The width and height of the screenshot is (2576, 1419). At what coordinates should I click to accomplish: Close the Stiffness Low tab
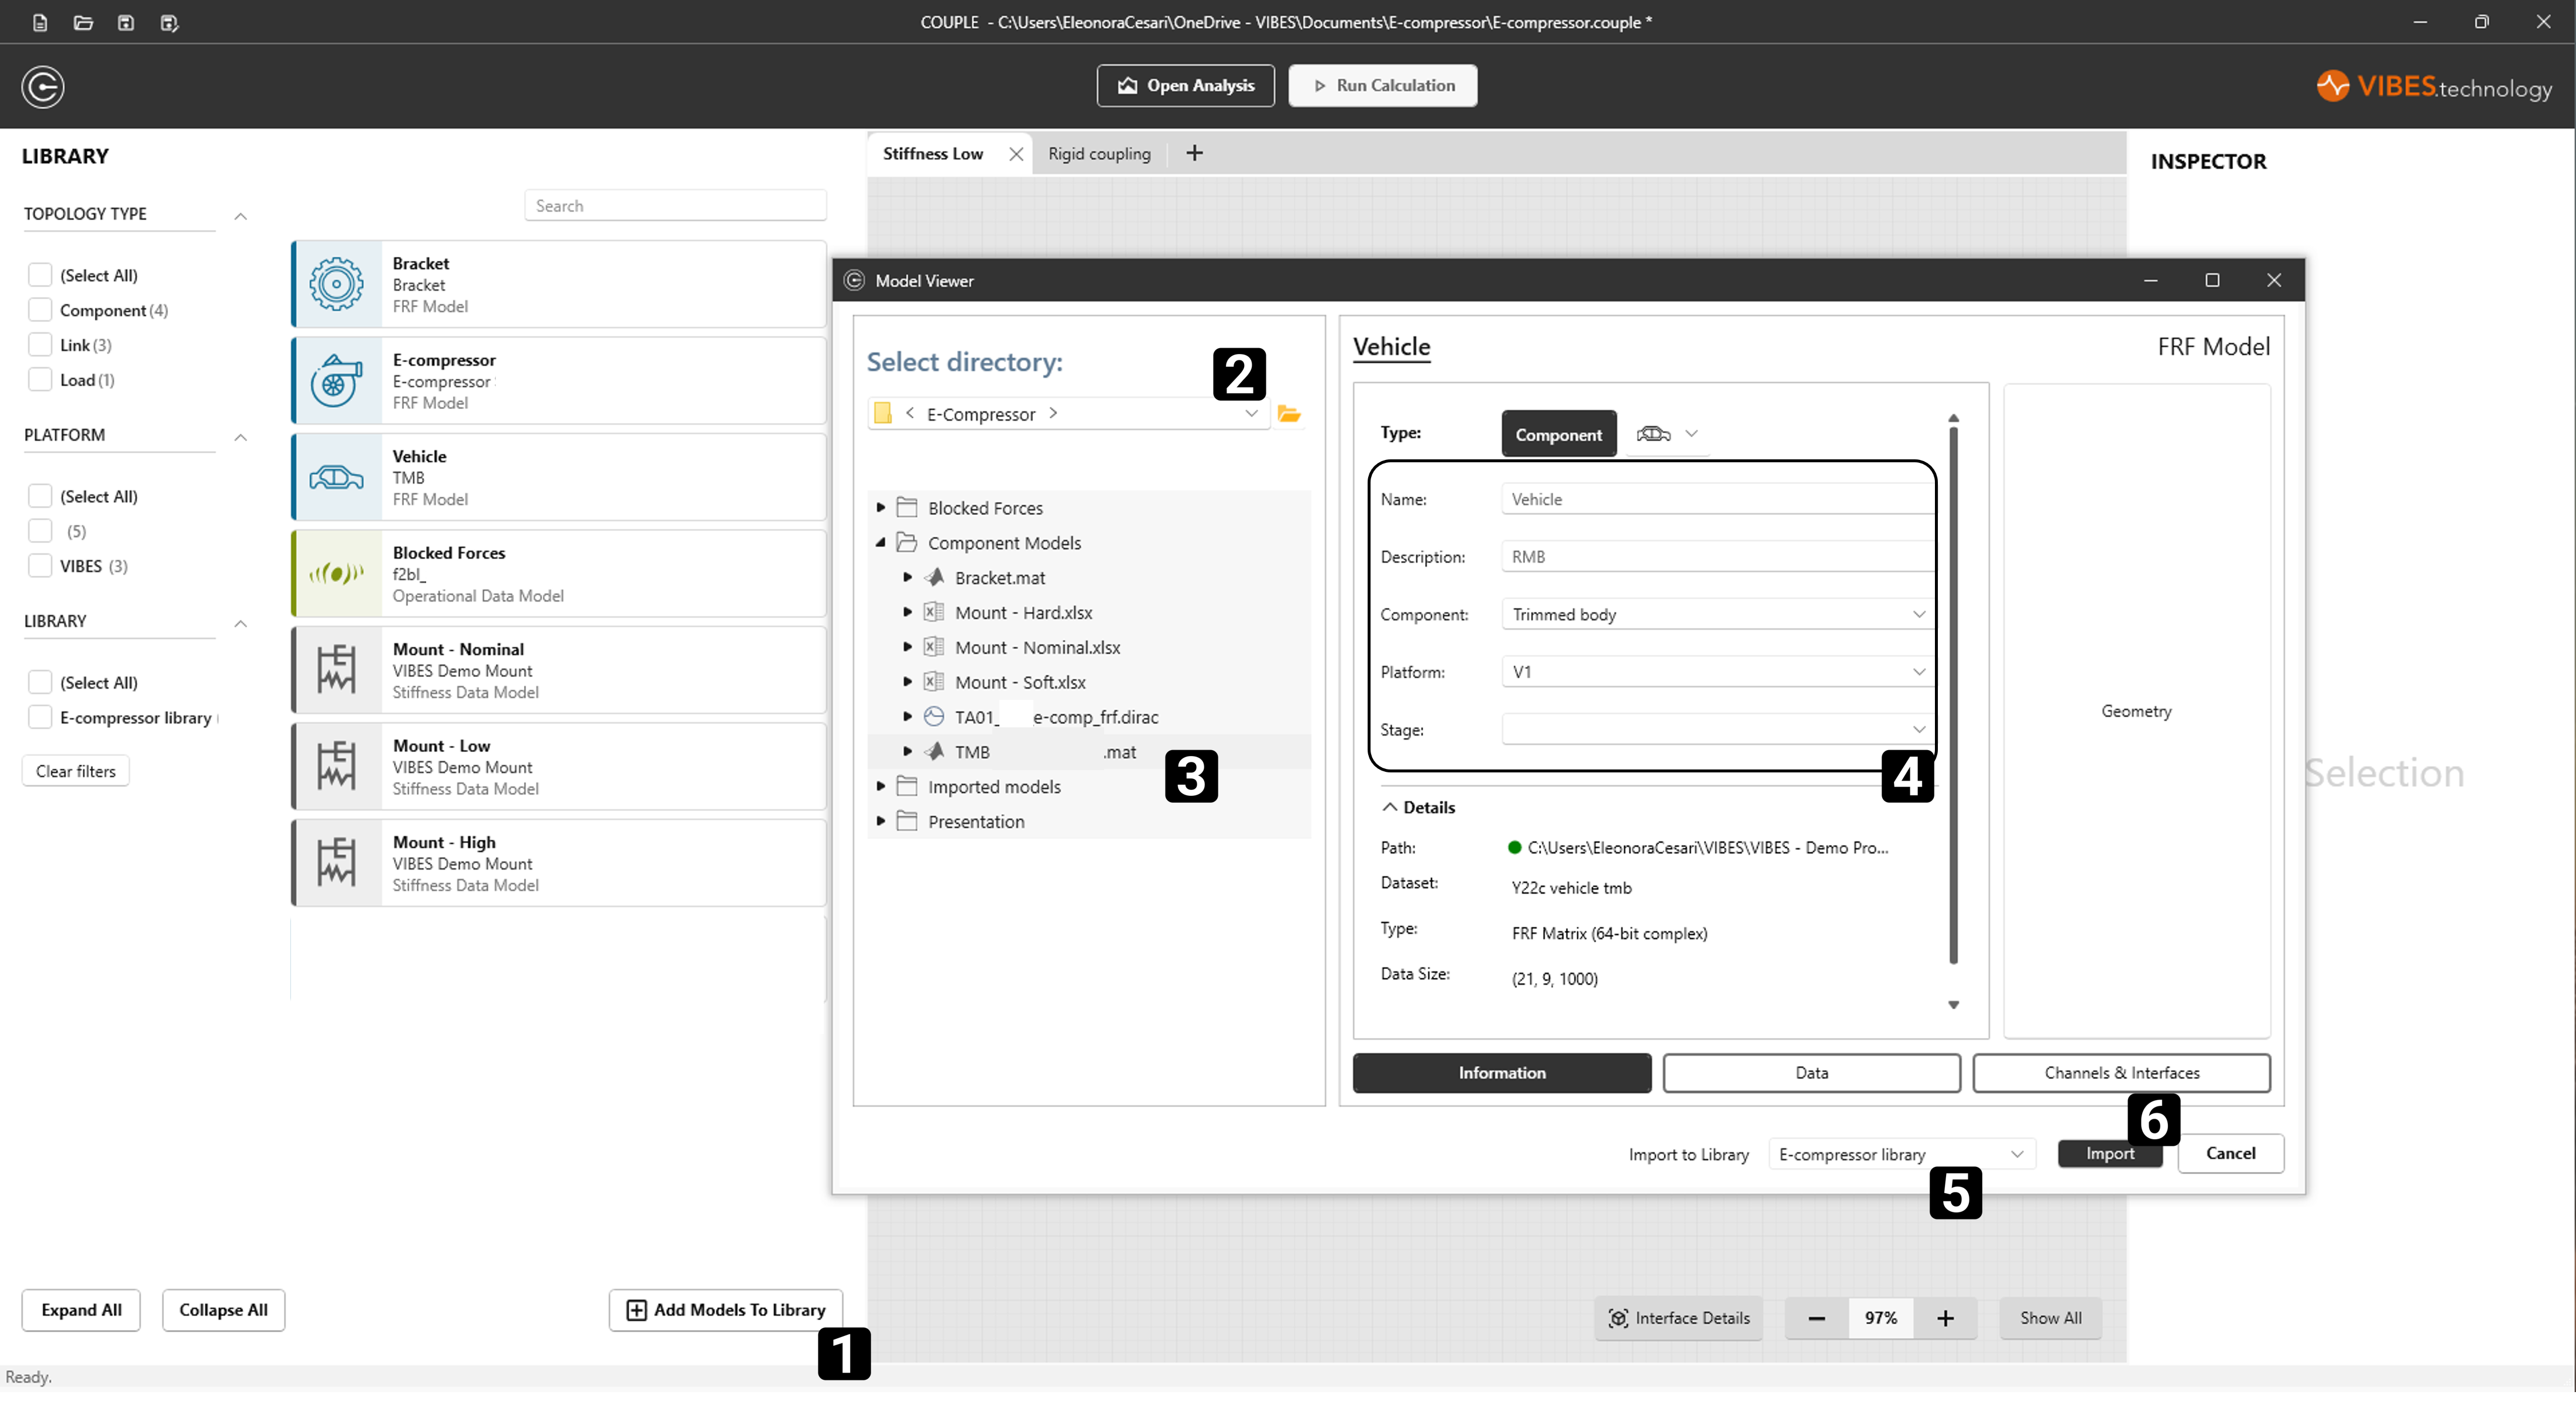point(1016,154)
